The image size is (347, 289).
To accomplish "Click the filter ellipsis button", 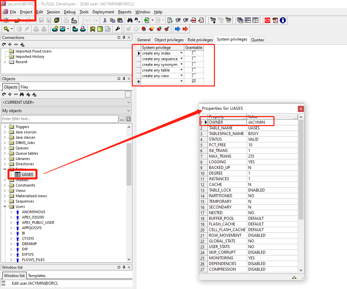I will 122,119.
